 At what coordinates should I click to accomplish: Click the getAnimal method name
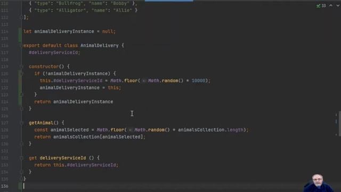41,123
